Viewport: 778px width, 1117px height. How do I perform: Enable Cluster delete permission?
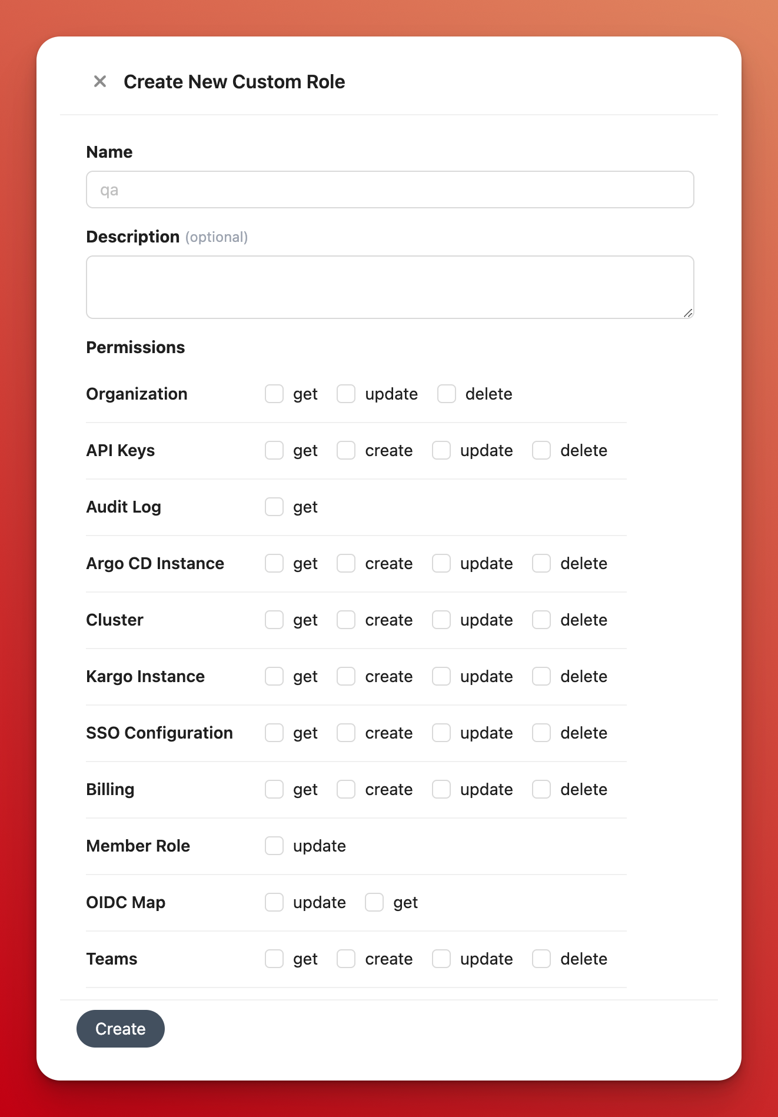coord(541,620)
